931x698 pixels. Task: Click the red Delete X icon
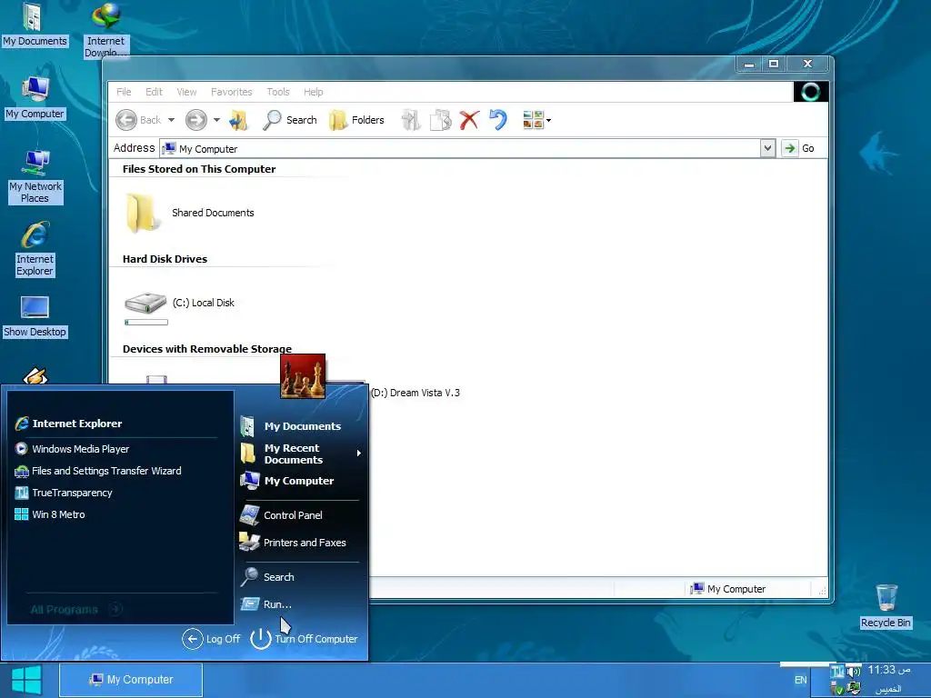click(x=469, y=120)
